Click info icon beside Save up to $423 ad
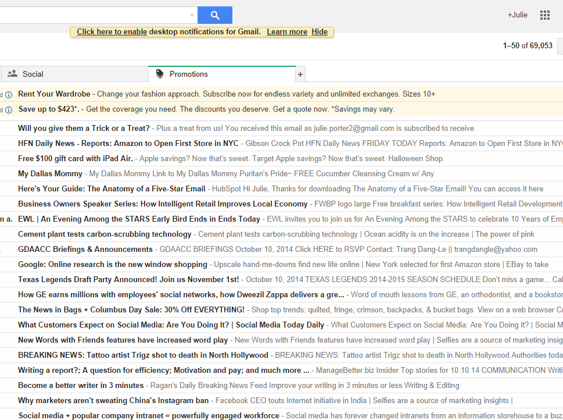Screen dimensions: 563x420 point(9,110)
